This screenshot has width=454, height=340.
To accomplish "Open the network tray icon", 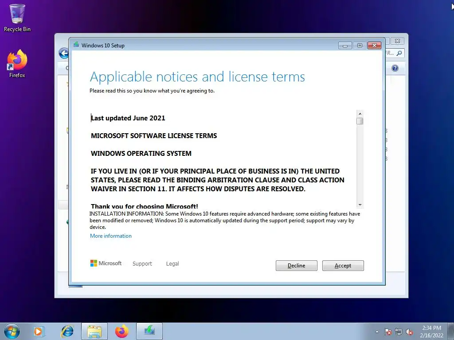I will click(x=399, y=332).
